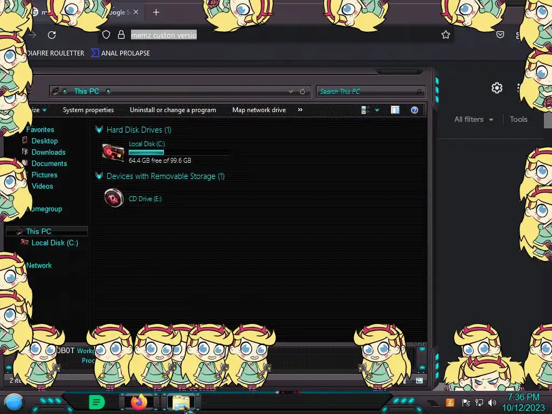This screenshot has width=552, height=414.
Task: Open System properties command
Action: click(x=88, y=110)
